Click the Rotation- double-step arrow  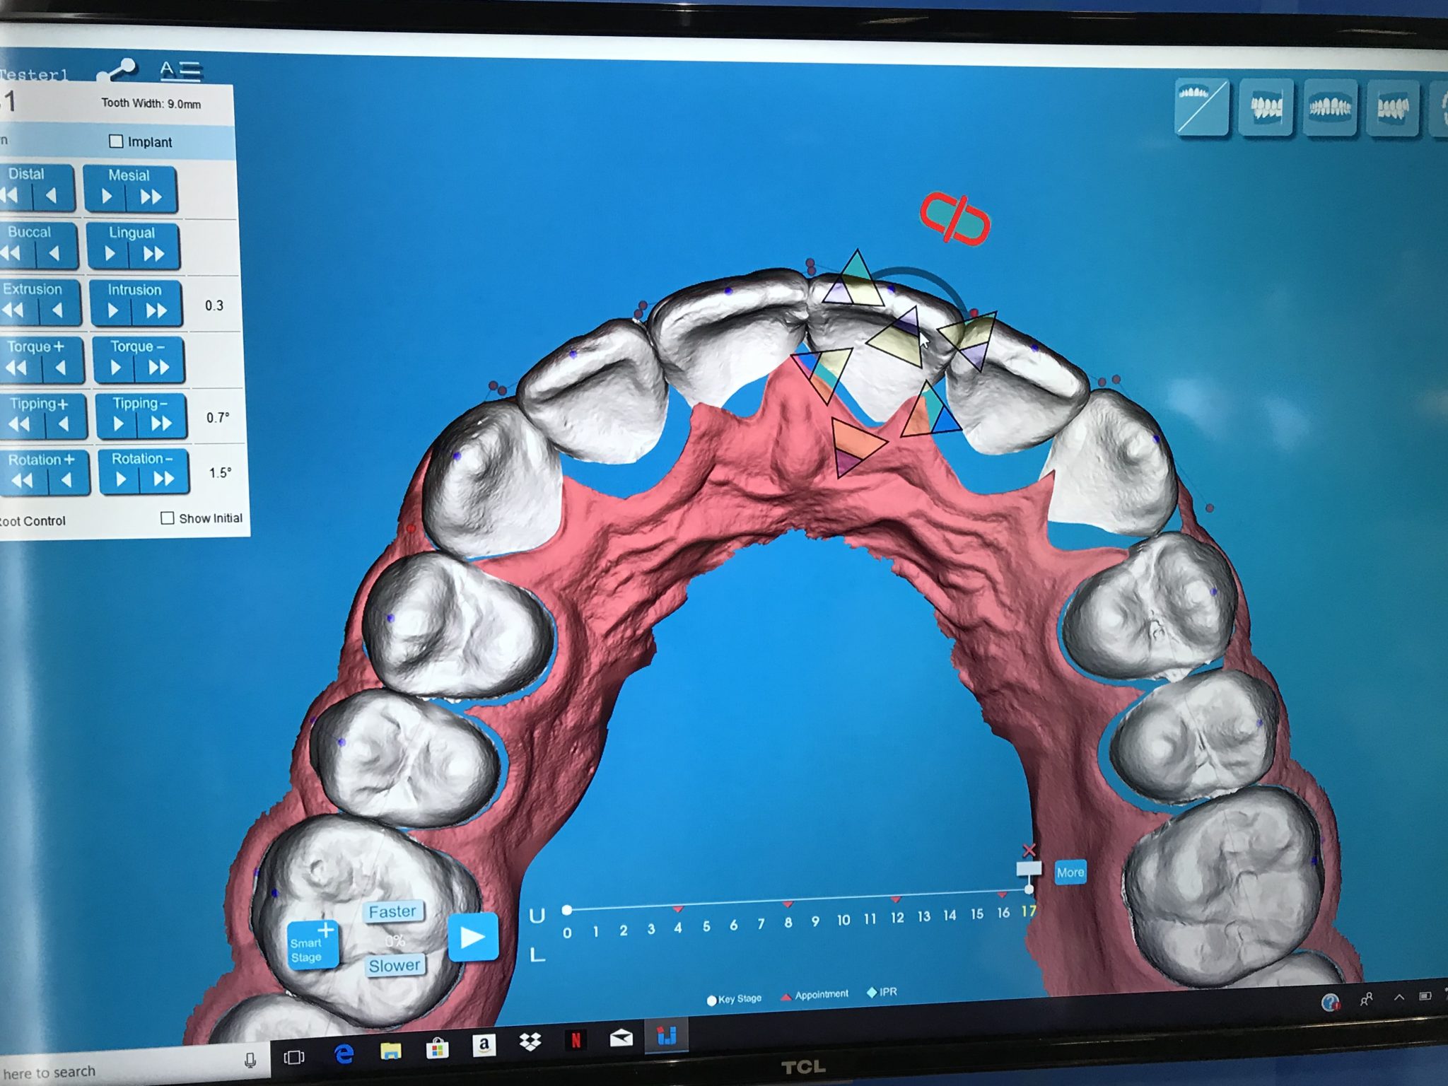(x=164, y=479)
